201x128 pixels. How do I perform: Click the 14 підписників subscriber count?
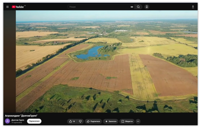coord(17,122)
